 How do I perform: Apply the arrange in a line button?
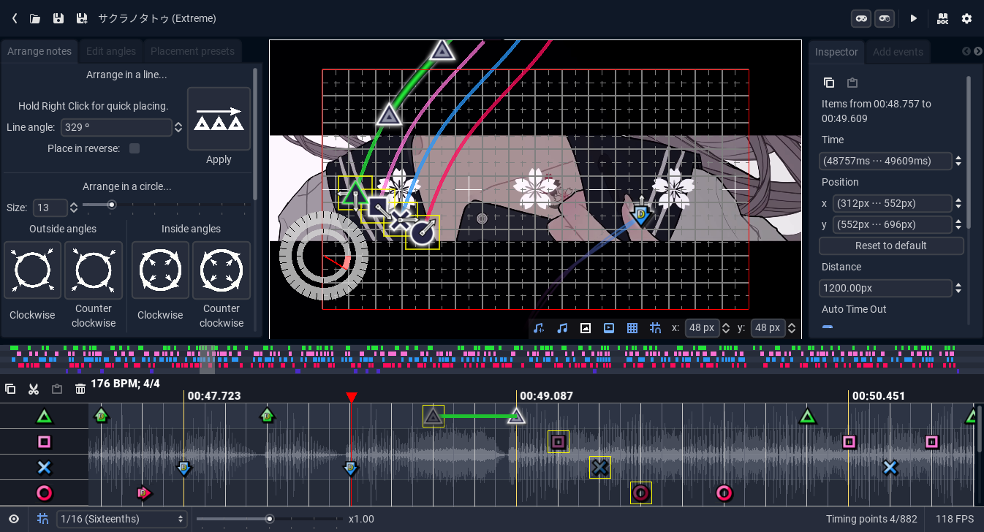pos(219,119)
